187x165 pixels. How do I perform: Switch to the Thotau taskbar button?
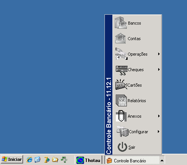tap(88, 160)
